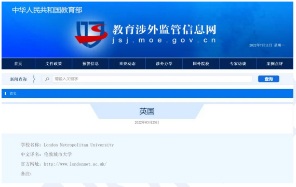Viewport: 296px width, 187px height.
Task: Go to 预警信息 section
Action: (90, 64)
